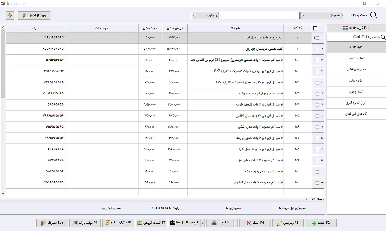The image size is (386, 231).
Task: Check the checkbox for item code 108 row
Action: [x=317, y=149]
